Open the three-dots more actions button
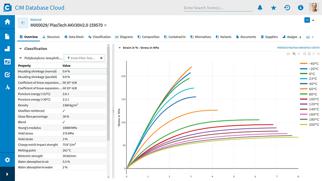This screenshot has height=181, width=322. click(x=307, y=20)
